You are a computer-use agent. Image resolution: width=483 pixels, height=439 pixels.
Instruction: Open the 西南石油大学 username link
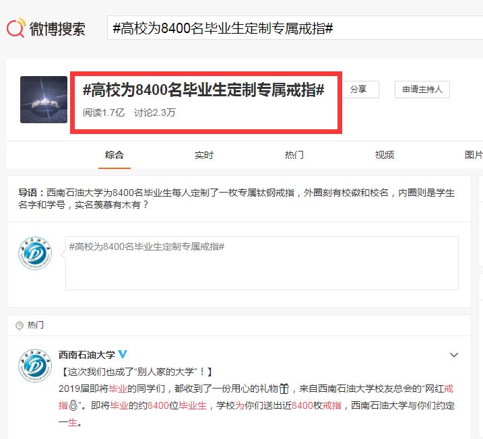click(x=86, y=355)
